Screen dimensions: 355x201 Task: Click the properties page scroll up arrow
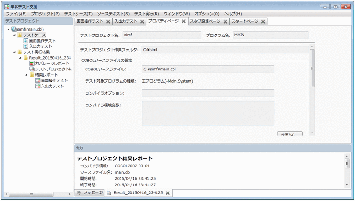[x=312, y=46]
